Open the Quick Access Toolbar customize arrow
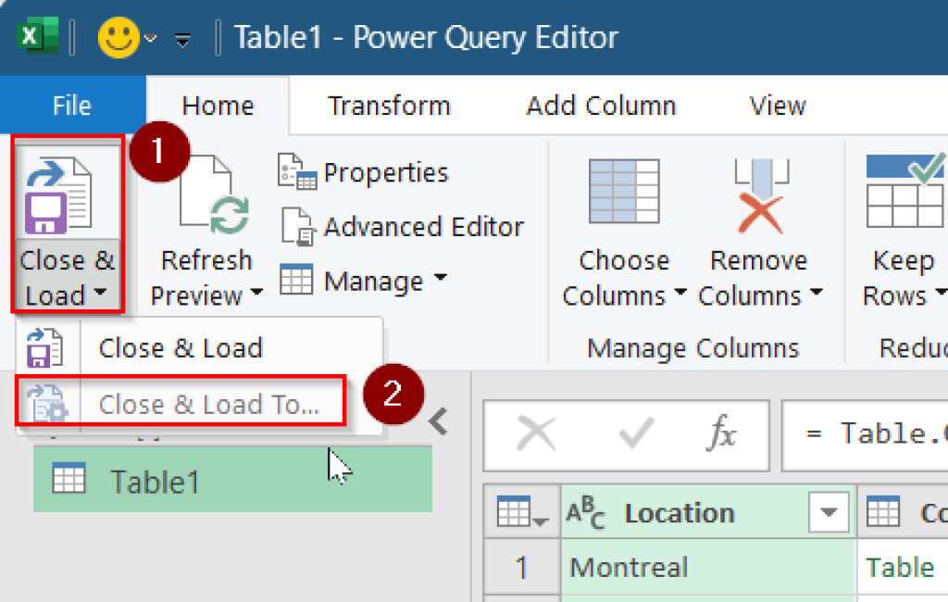The height and width of the screenshot is (602, 948). (x=181, y=39)
